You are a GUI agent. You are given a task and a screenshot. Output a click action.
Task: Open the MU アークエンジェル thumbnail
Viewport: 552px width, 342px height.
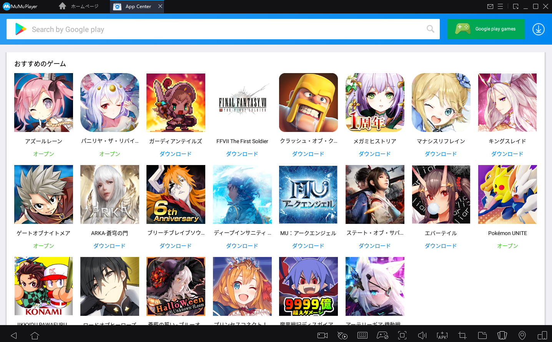point(308,195)
